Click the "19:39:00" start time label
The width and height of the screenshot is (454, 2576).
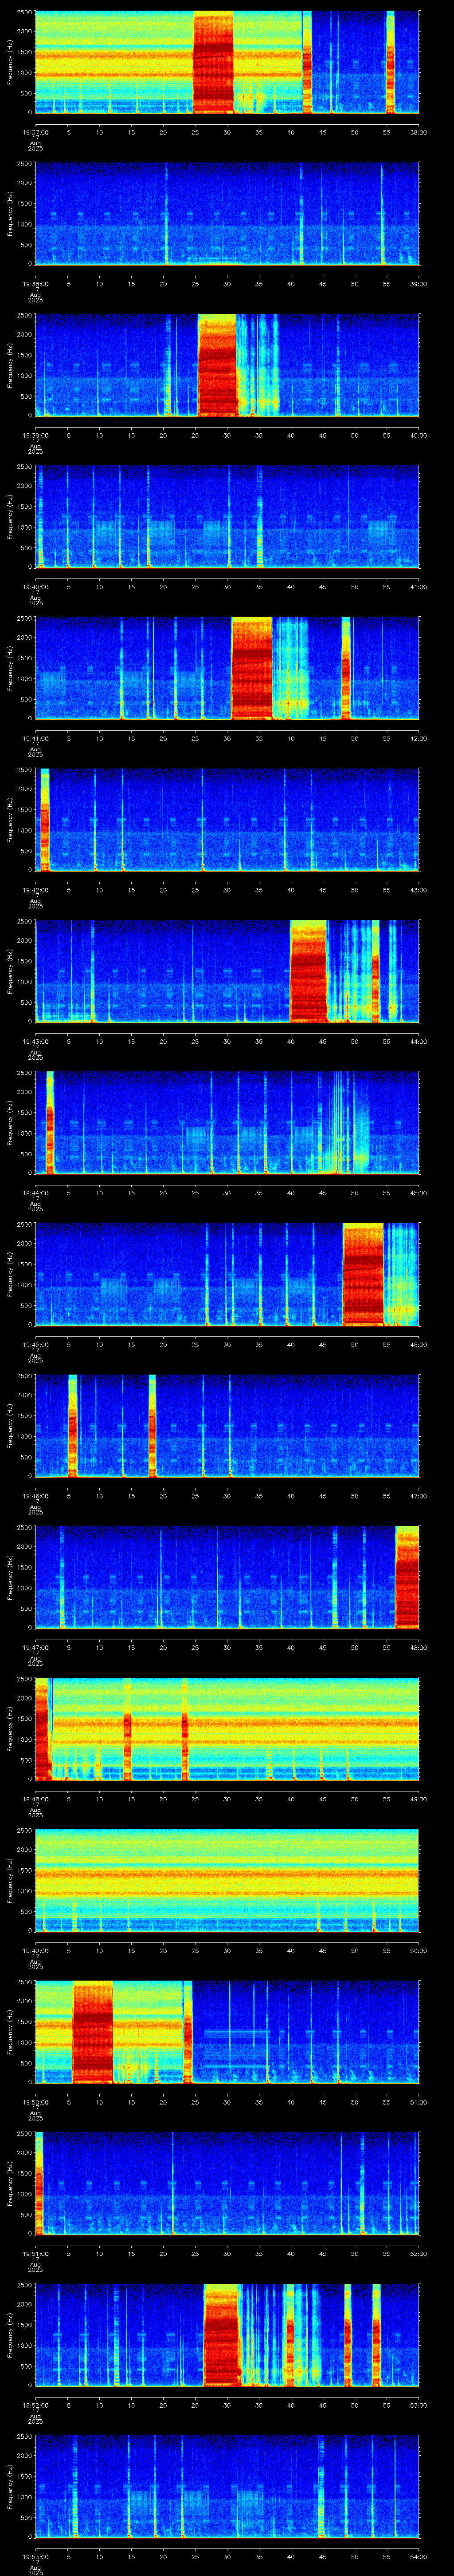click(35, 435)
